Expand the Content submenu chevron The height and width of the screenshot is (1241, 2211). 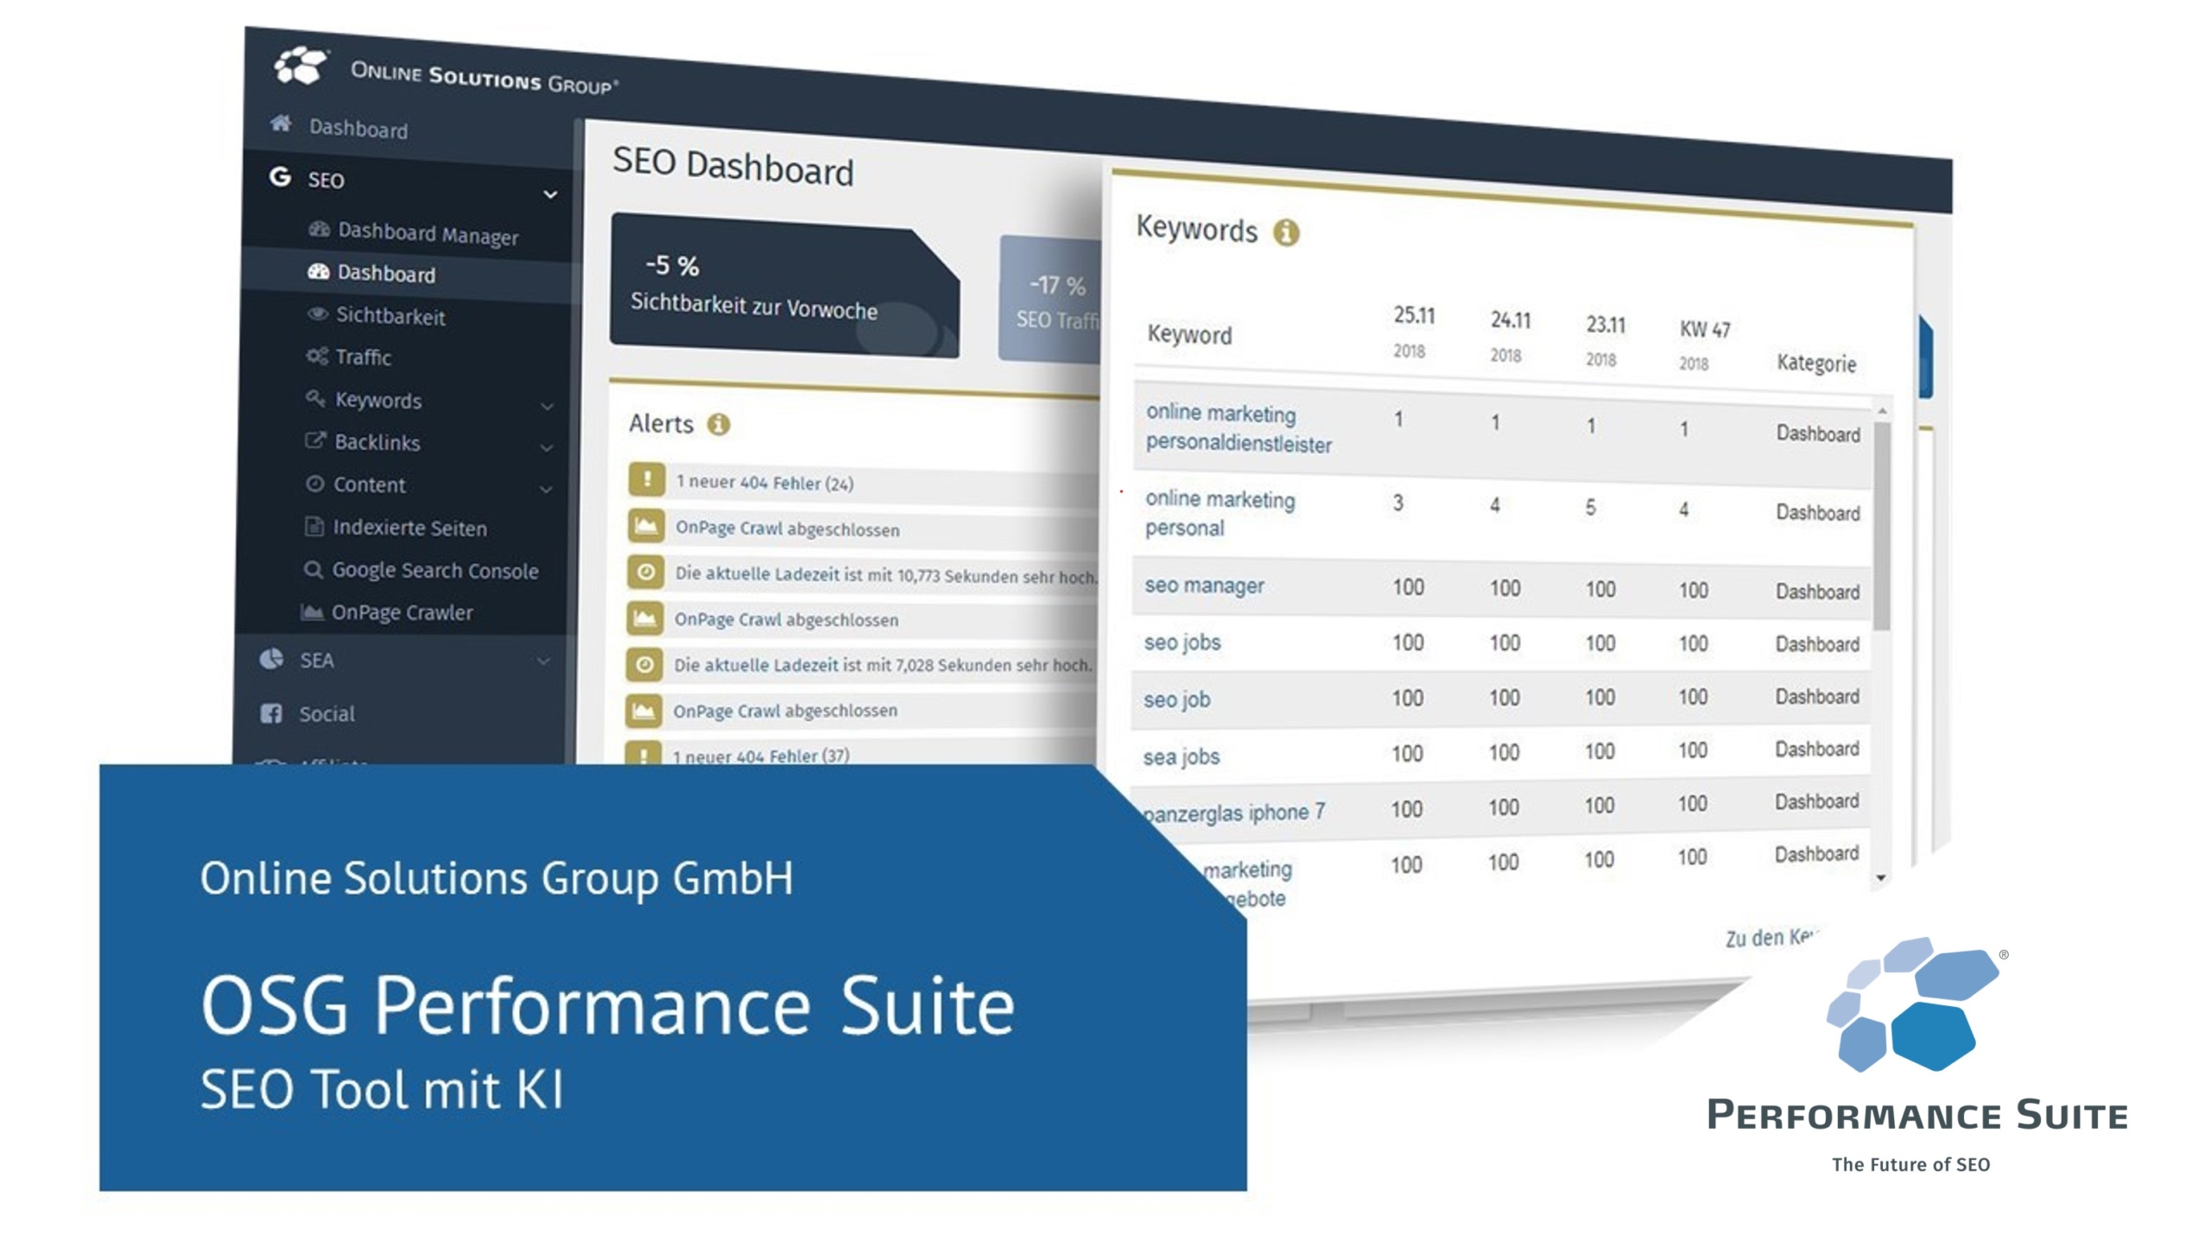coord(546,489)
